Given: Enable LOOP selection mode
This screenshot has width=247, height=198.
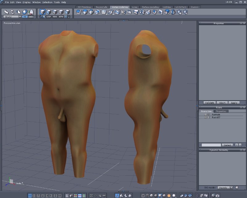Looking at the screenshot, I should [x=48, y=17].
